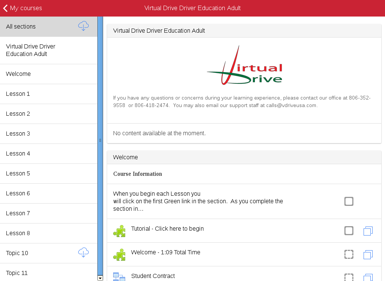Image resolution: width=385 pixels, height=281 pixels.
Task: Click the green puzzle icon for Tutorial
Action: coord(119,231)
